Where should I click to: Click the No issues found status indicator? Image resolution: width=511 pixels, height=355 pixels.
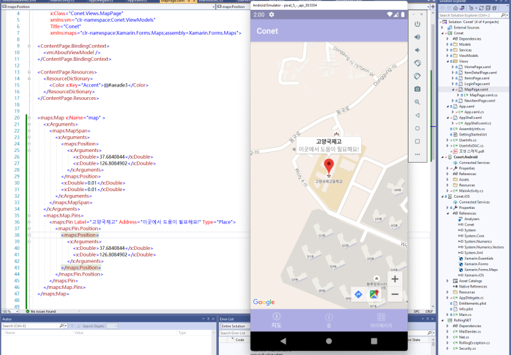(40, 311)
